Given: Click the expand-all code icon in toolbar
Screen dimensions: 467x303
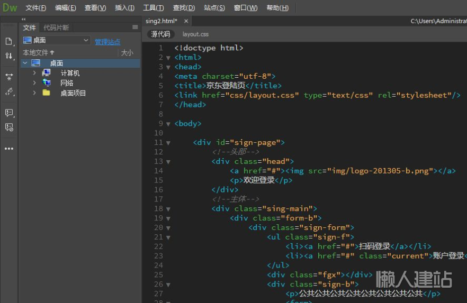Looking at the screenshot, I should click(9, 77).
